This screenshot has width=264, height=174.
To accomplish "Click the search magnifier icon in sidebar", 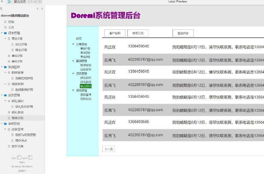I will pos(1,9).
